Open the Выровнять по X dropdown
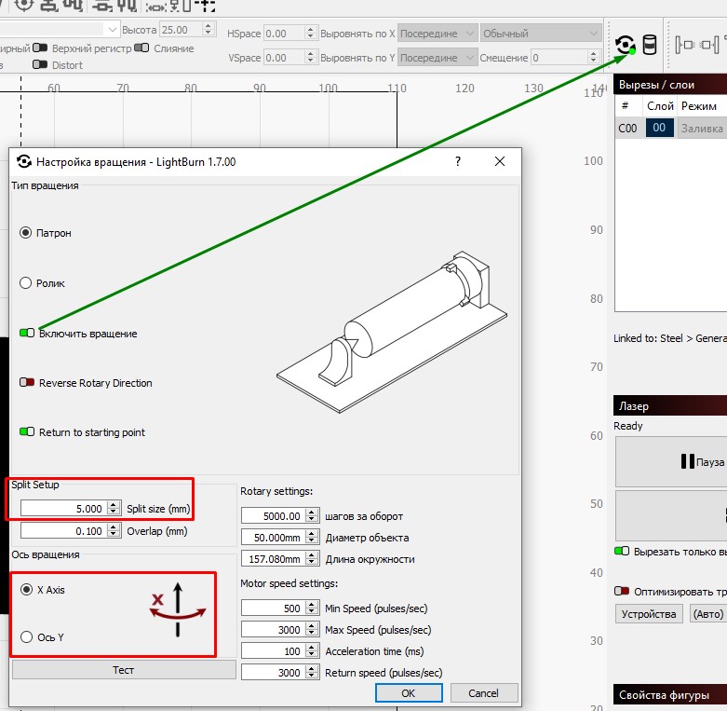Viewport: 727px width, 711px height. tap(438, 34)
